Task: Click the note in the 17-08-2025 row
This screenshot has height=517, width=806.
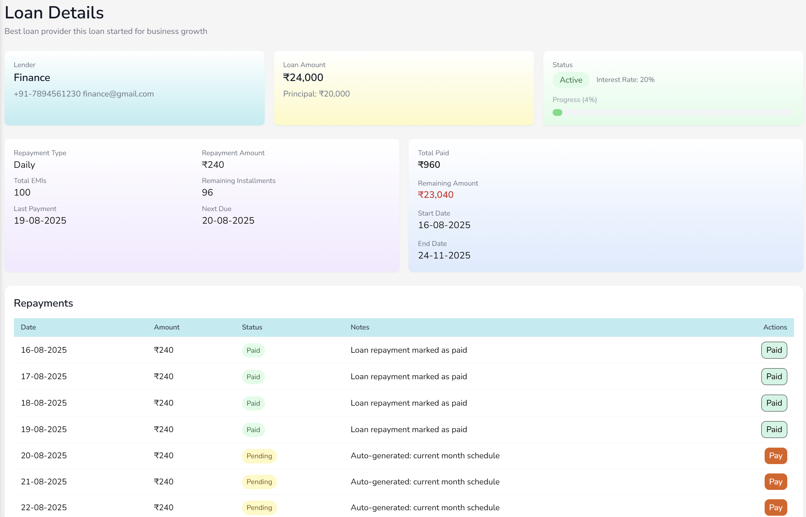Action: [409, 376]
